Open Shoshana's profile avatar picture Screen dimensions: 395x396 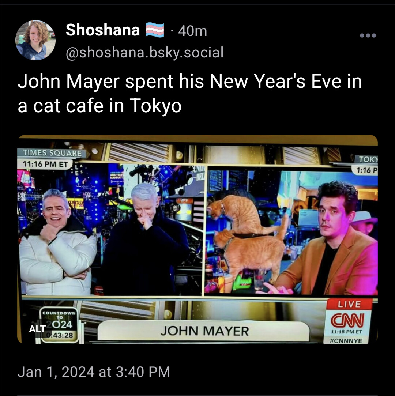pyautogui.click(x=35, y=40)
